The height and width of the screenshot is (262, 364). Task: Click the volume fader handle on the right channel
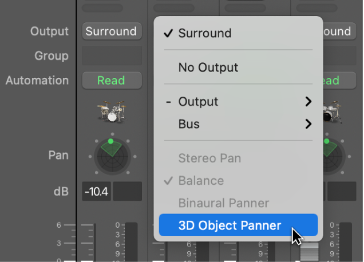coord(308,252)
